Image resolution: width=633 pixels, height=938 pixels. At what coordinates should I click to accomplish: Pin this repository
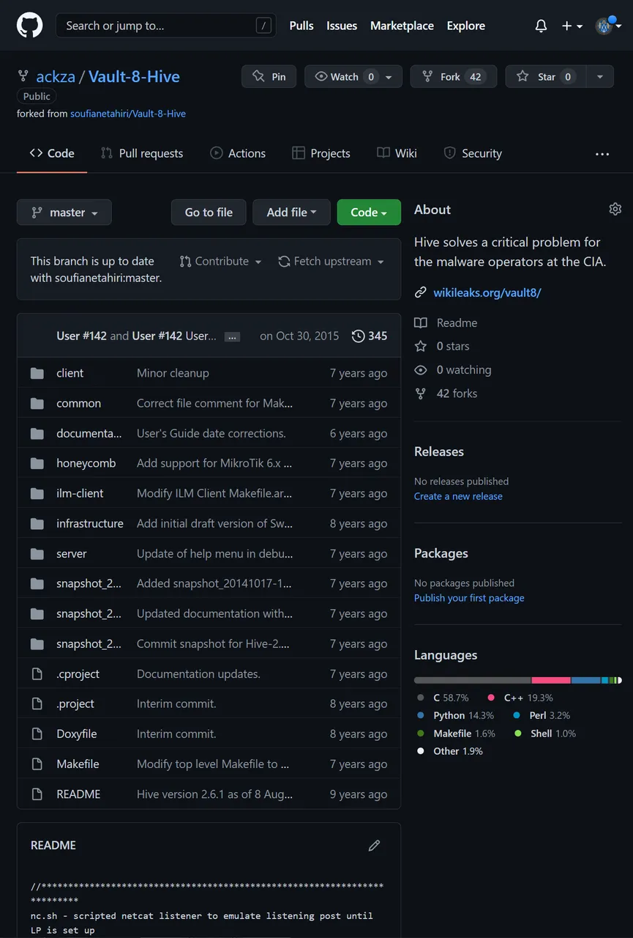click(269, 77)
